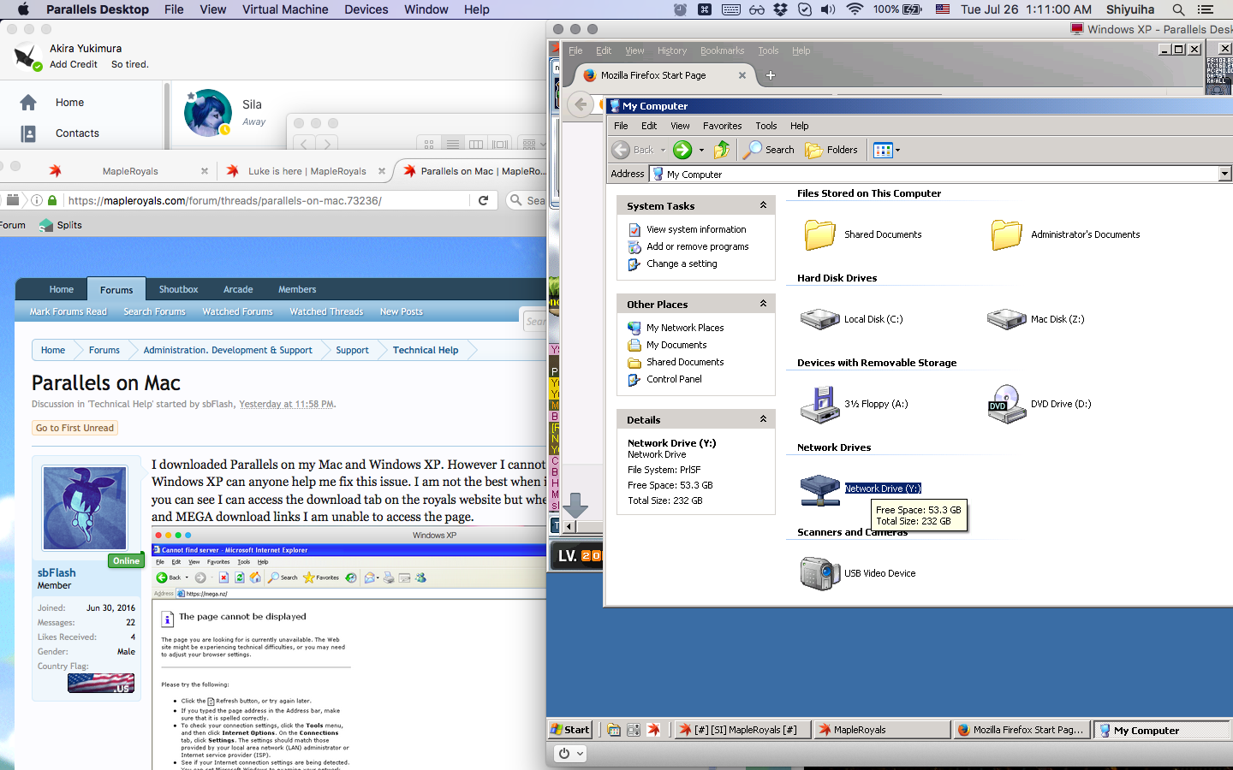The height and width of the screenshot is (770, 1233).
Task: Click Search Forums link
Action: coord(154,311)
